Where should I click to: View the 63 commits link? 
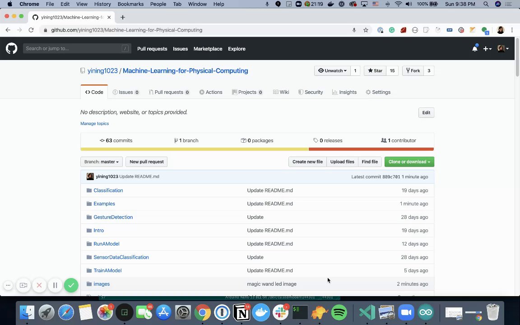pyautogui.click(x=116, y=141)
